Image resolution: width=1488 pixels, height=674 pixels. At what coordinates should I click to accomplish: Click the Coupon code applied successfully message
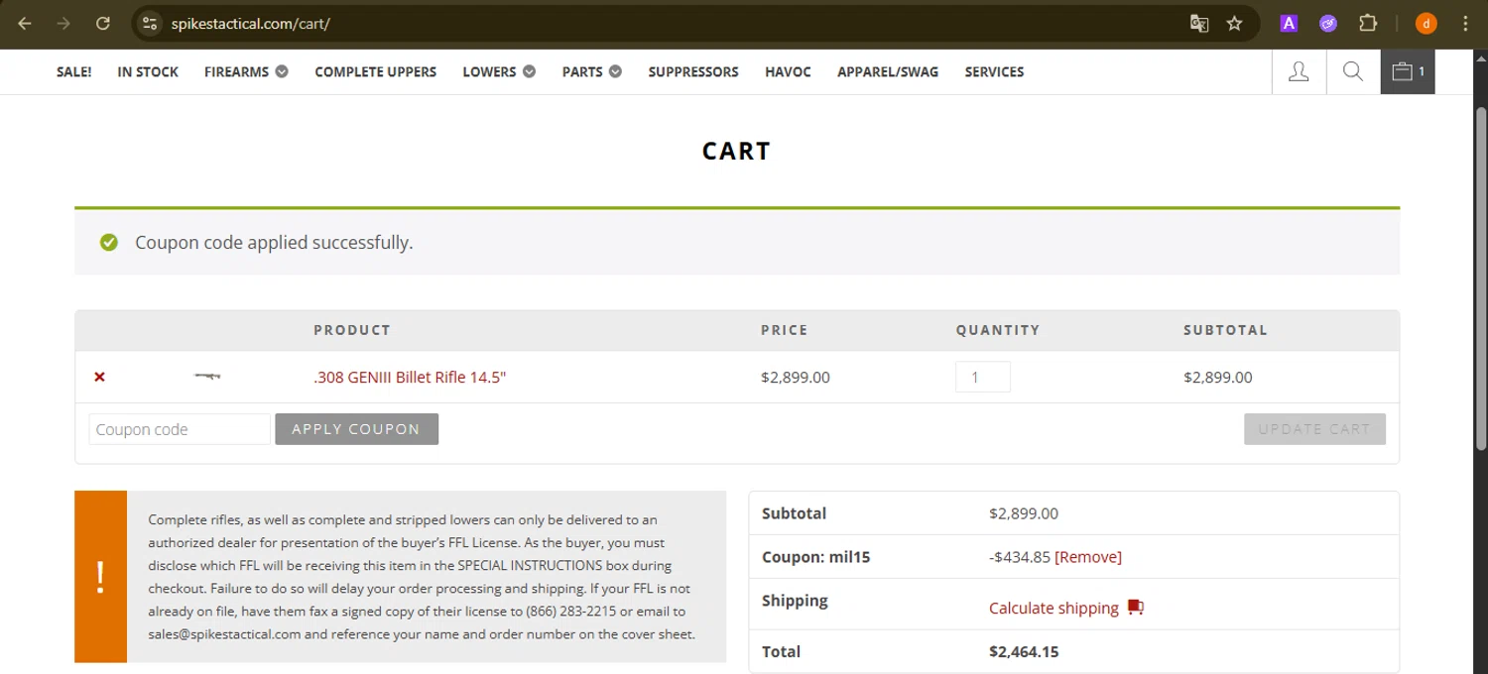tap(274, 243)
